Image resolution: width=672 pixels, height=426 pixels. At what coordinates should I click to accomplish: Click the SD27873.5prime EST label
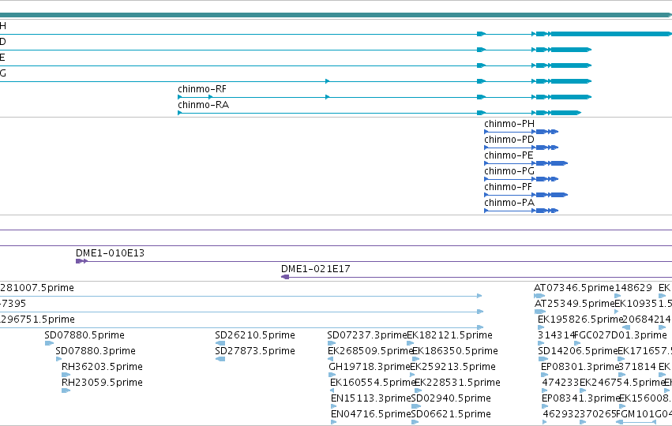tap(255, 351)
